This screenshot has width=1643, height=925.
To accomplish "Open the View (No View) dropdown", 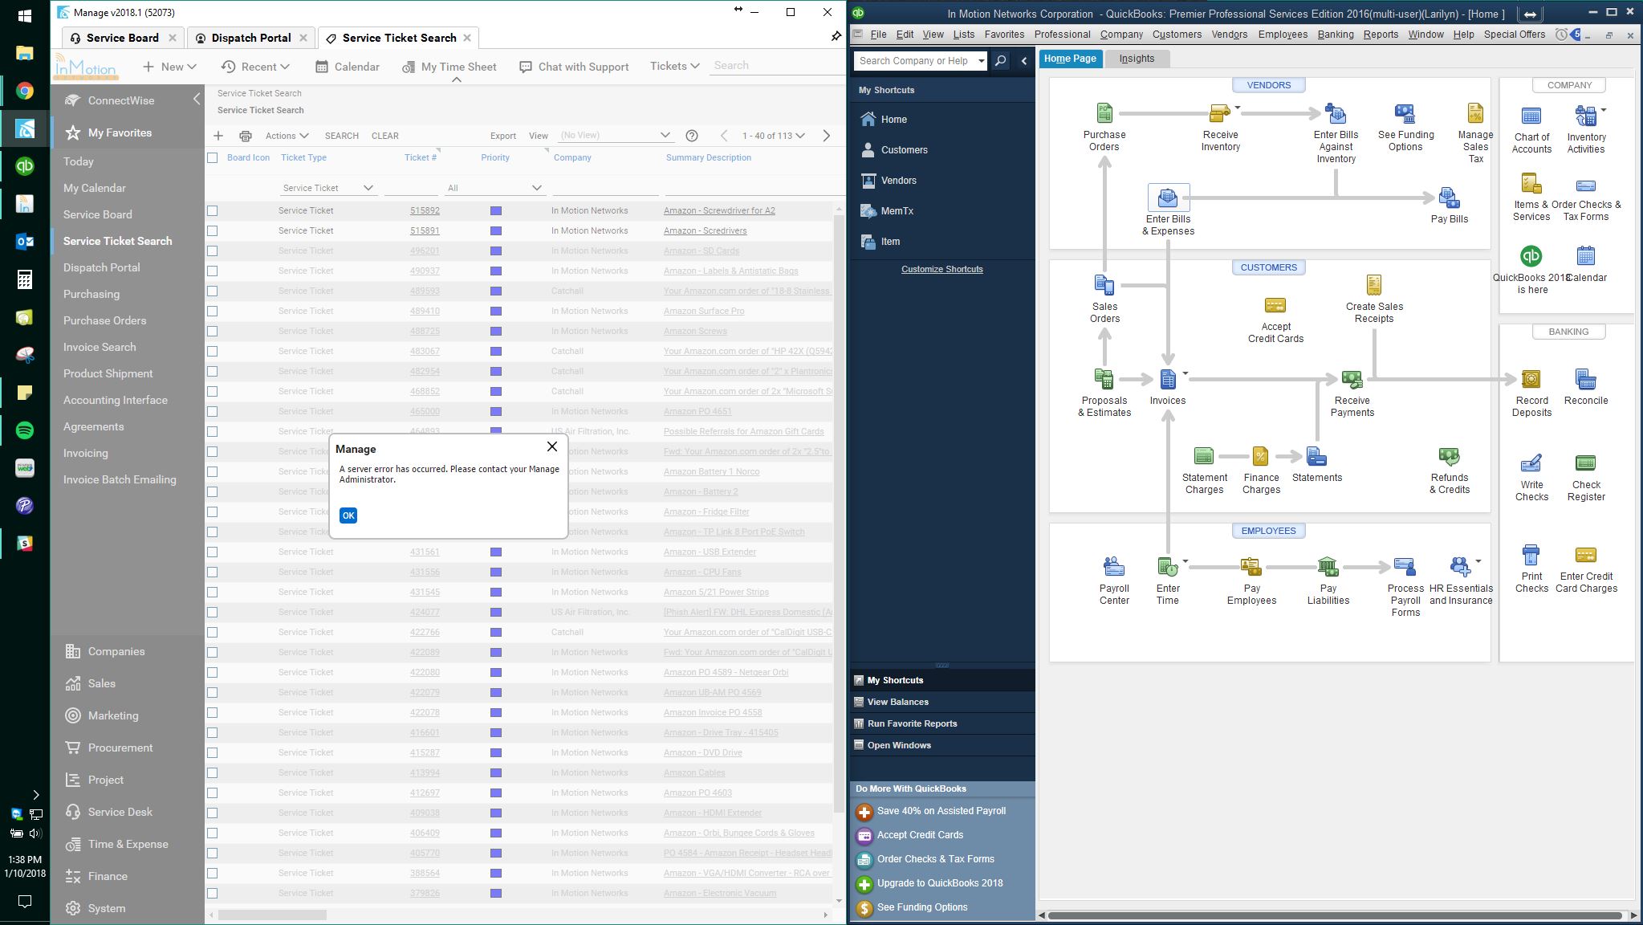I will pos(615,135).
